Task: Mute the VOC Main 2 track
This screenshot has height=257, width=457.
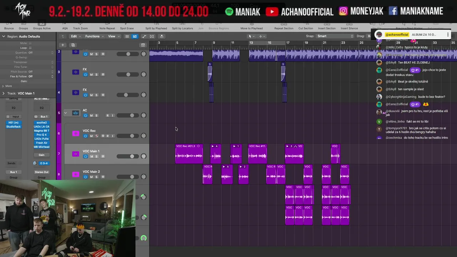Action: tap(91, 177)
